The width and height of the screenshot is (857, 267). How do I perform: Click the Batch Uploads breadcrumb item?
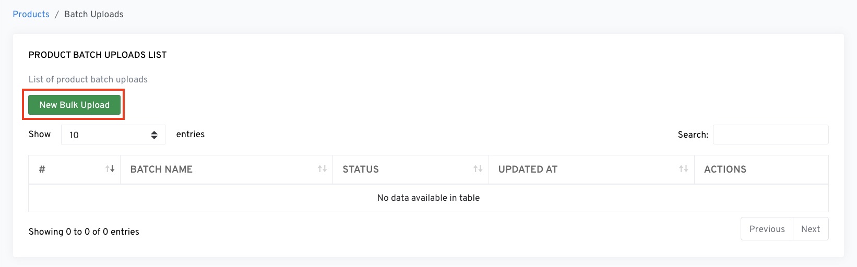pos(94,14)
